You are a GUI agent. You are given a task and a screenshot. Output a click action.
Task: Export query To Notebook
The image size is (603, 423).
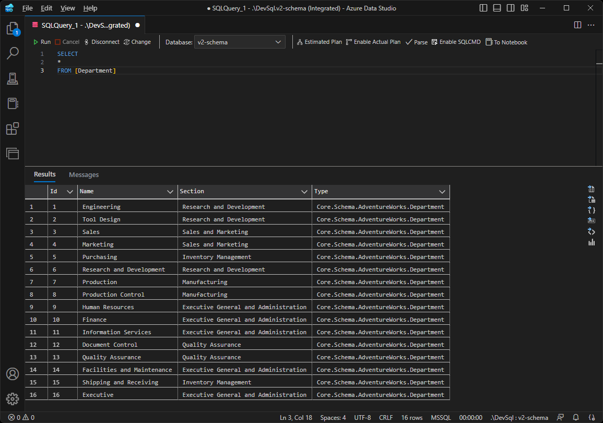click(506, 42)
